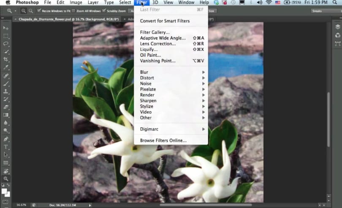Screen dimensions: 342x208
Task: Expand the Stylize submenu
Action: (x=171, y=107)
